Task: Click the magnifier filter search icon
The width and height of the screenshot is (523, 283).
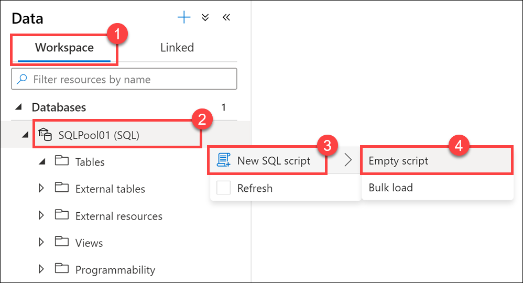Action: tap(22, 80)
